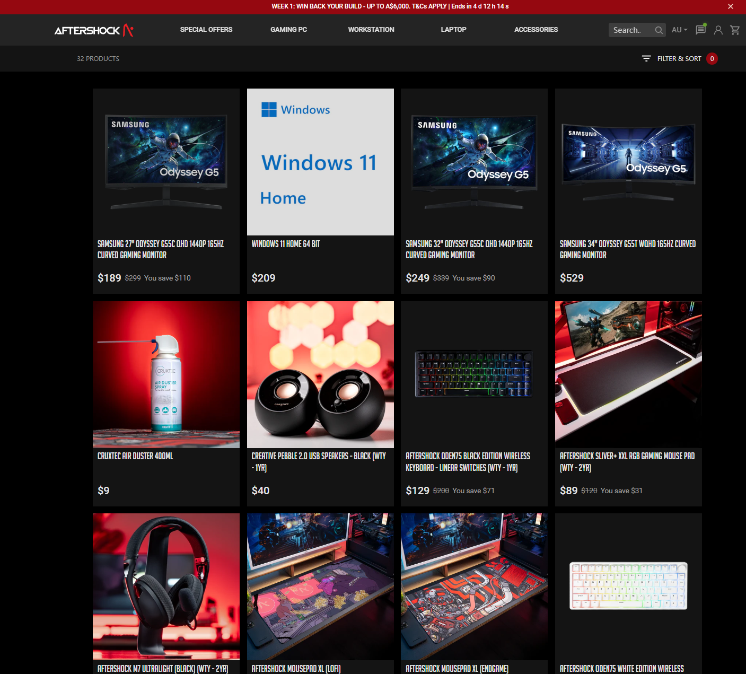Open the Cruxtec Air Duster 400ml link
Viewport: 746px width, 674px height.
coord(135,456)
